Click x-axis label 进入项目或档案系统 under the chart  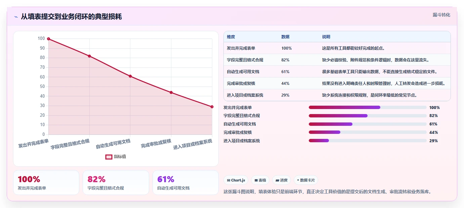193,144
